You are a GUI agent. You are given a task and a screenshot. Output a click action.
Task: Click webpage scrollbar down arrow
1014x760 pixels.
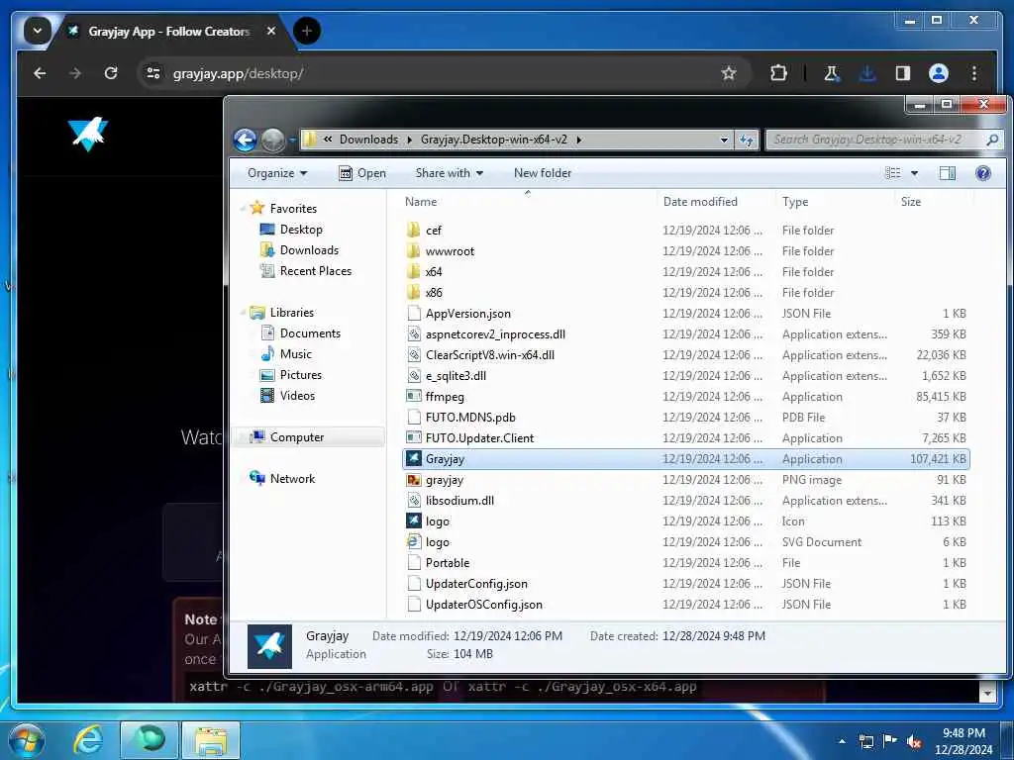(x=987, y=694)
